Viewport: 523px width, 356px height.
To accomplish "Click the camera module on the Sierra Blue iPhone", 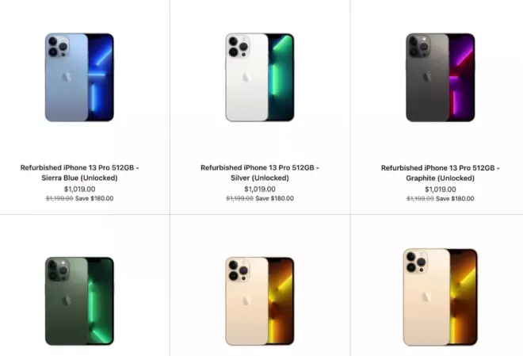I will coord(59,46).
